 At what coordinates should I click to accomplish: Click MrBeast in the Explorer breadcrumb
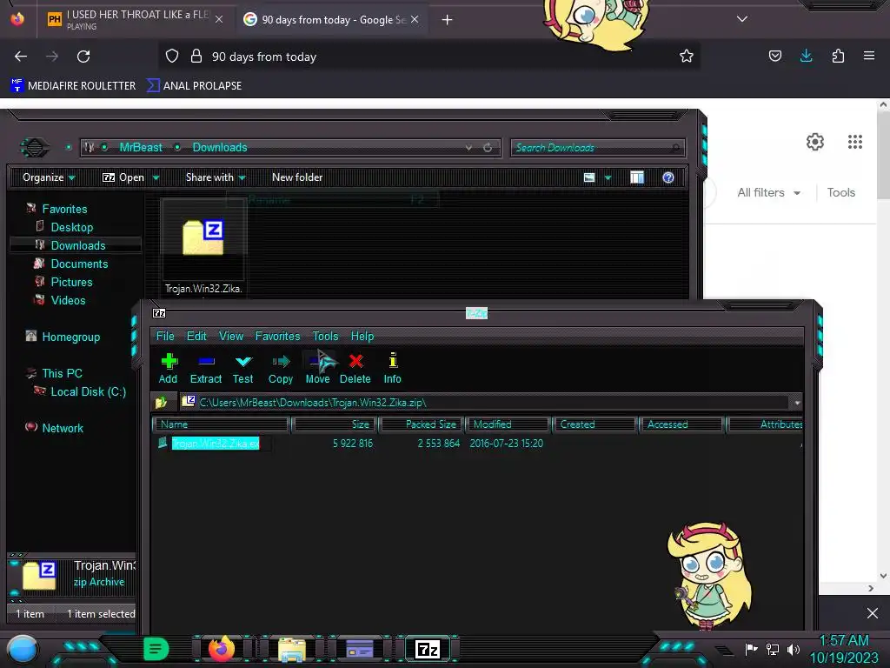[x=141, y=147]
